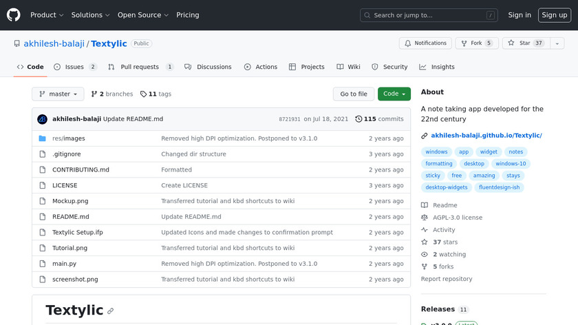Viewport: 578px width, 325px height.
Task: Star the Textylic repository
Action: (x=520, y=43)
